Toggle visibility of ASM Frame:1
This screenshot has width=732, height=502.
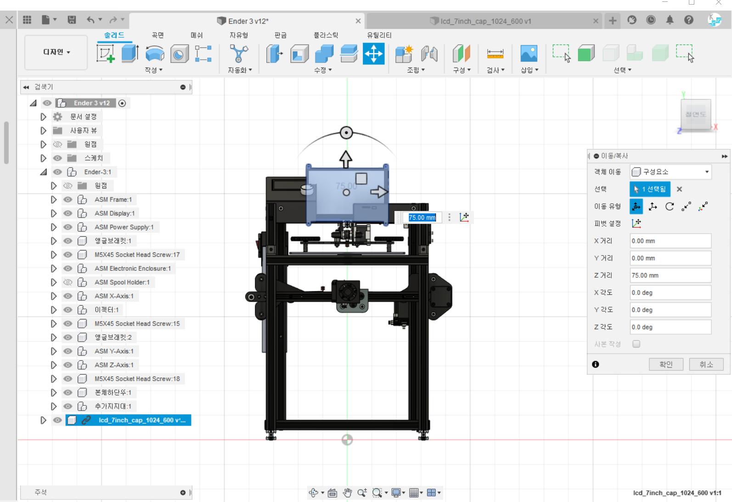pos(68,200)
